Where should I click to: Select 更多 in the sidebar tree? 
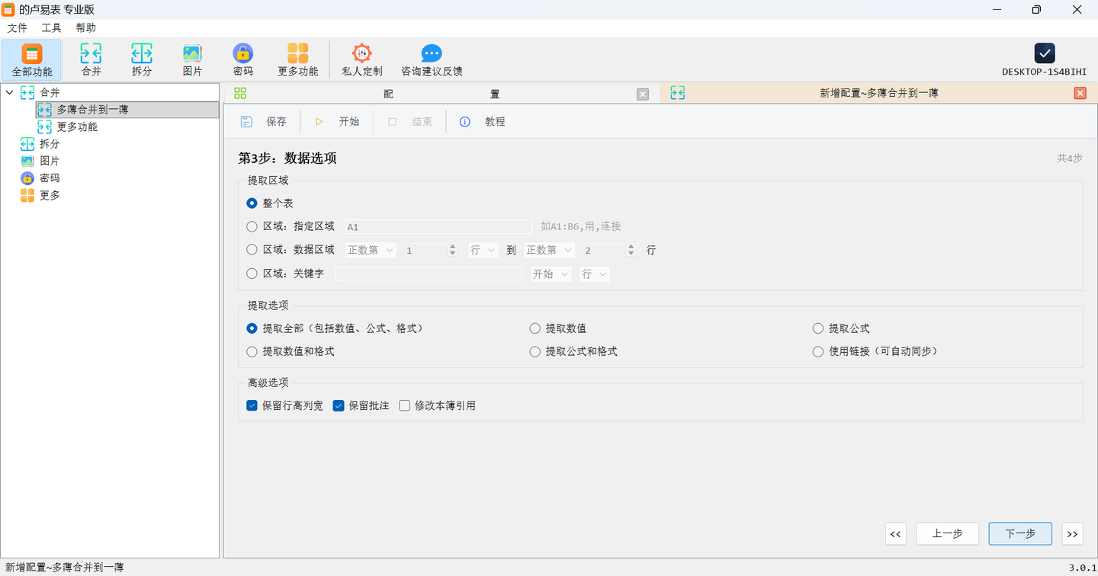50,195
